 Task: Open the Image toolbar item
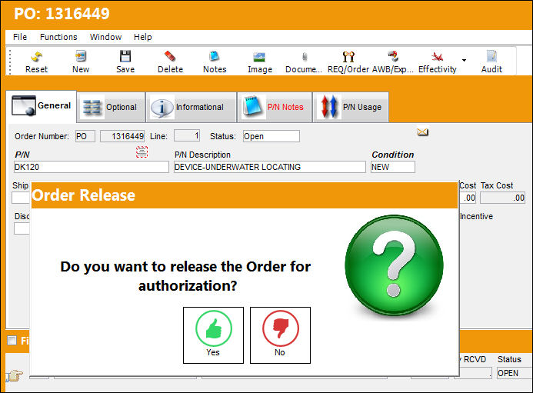pyautogui.click(x=260, y=62)
